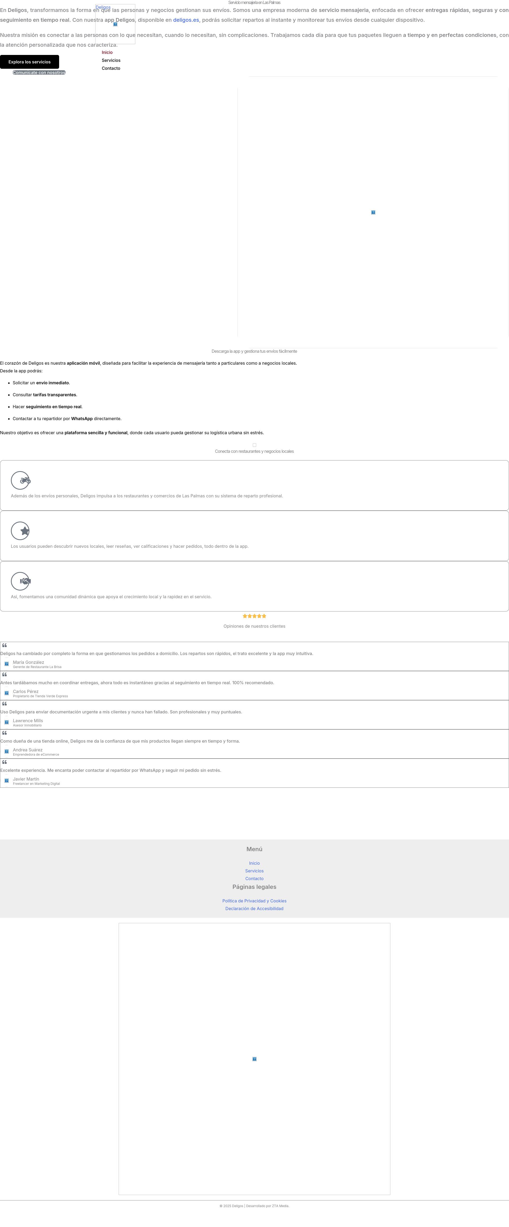Click Carlos Pérez's avatar image
Viewport: 509px width, 1227px height.
click(x=7, y=693)
